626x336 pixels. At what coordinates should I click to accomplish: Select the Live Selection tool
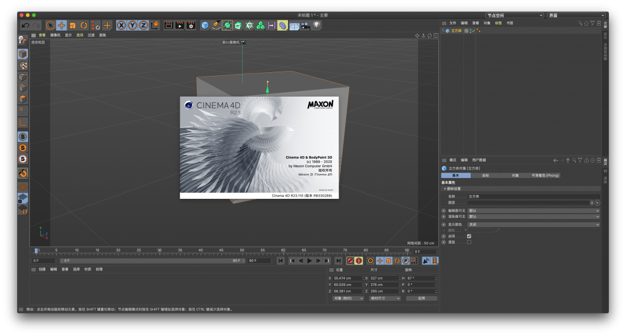(x=50, y=25)
